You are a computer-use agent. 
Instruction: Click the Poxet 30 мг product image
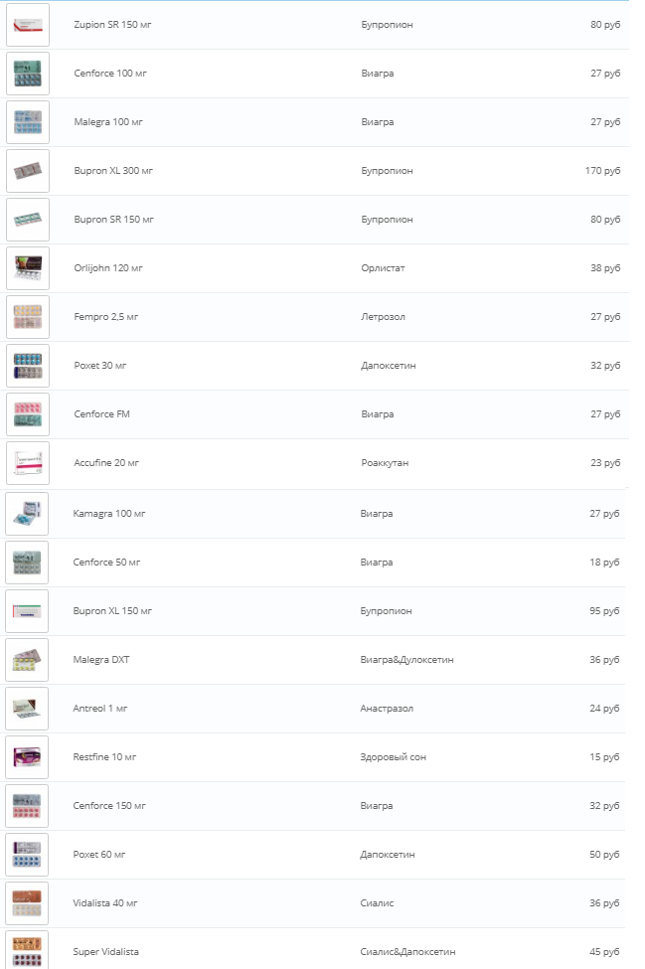pyautogui.click(x=27, y=366)
